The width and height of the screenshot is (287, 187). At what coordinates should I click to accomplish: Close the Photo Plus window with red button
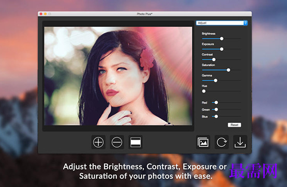pos(41,14)
